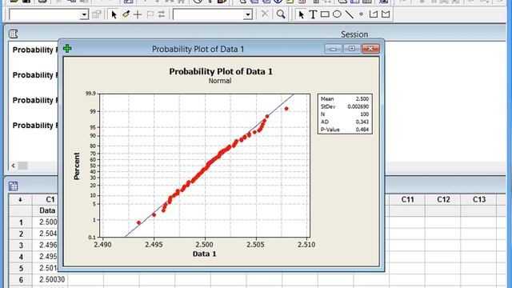Click the 2.500 tick label on x-axis
Viewport: 512px width, 288px height.
(x=205, y=244)
